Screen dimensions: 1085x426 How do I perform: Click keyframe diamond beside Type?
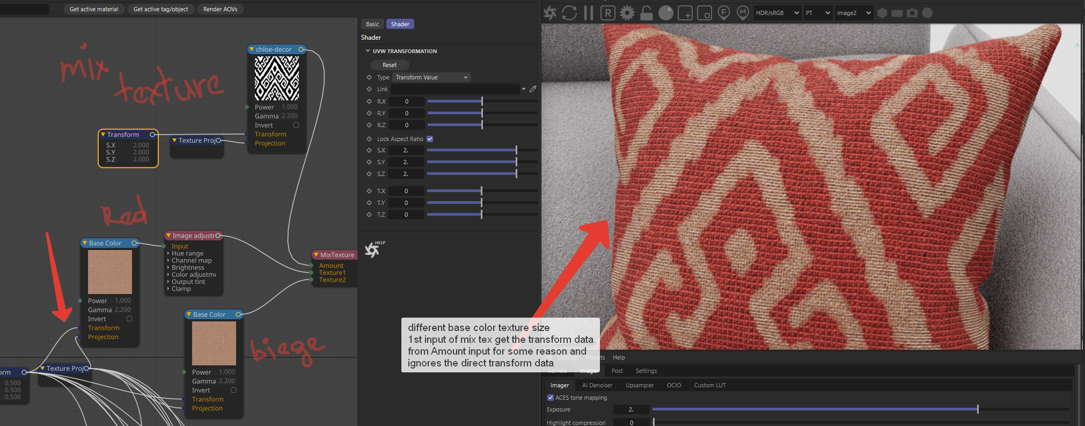[x=369, y=77]
